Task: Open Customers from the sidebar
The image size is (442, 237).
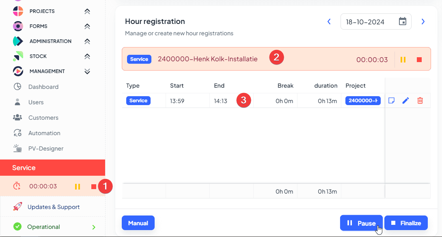Action: click(x=43, y=118)
